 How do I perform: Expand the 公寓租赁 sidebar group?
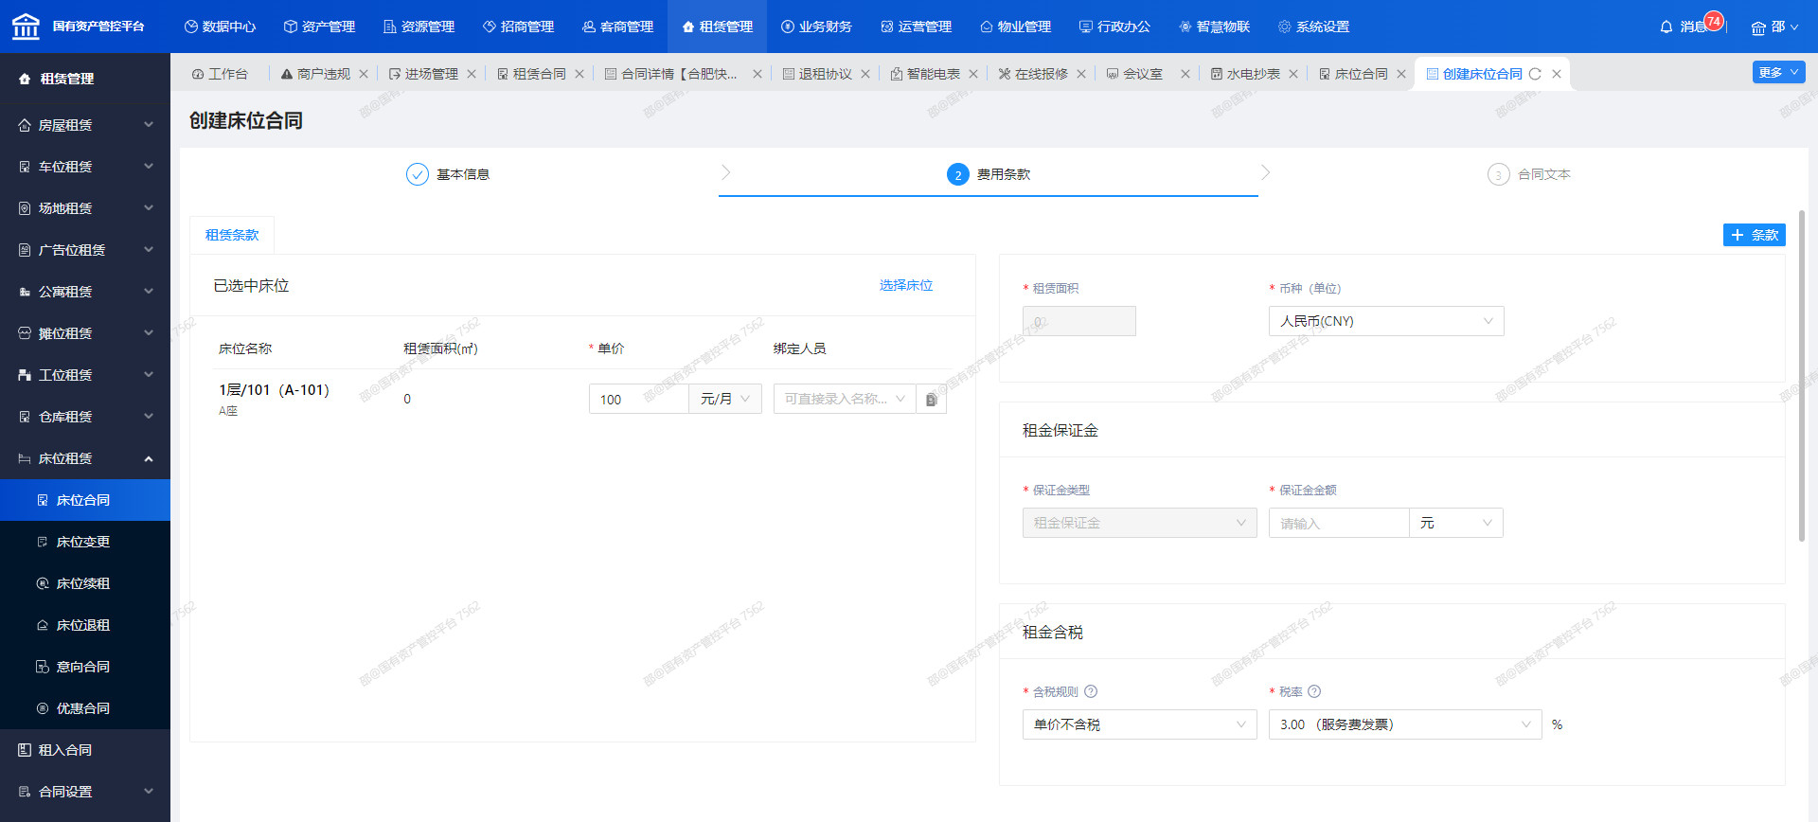[85, 292]
